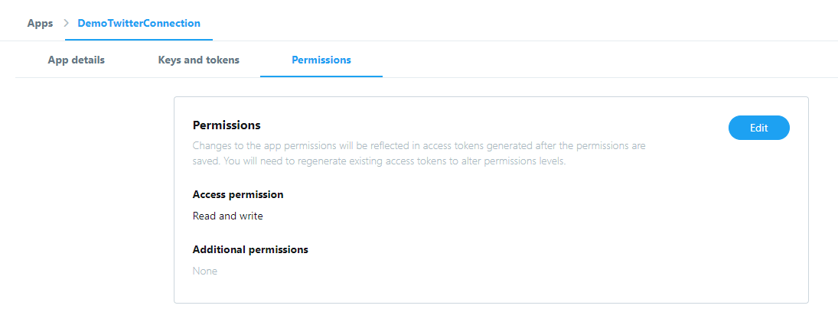Click the greyed None value
838x312 pixels.
point(204,271)
